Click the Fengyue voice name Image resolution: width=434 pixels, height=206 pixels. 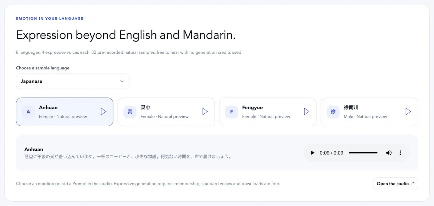[253, 107]
